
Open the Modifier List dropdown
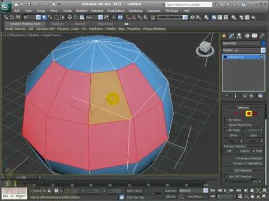pyautogui.click(x=263, y=50)
